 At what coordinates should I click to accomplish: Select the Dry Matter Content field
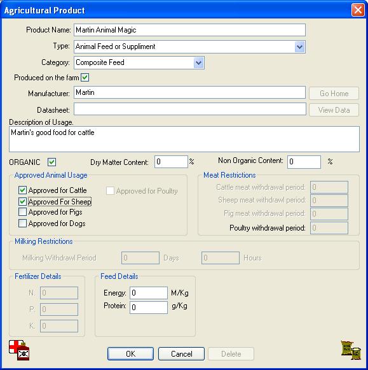point(171,162)
